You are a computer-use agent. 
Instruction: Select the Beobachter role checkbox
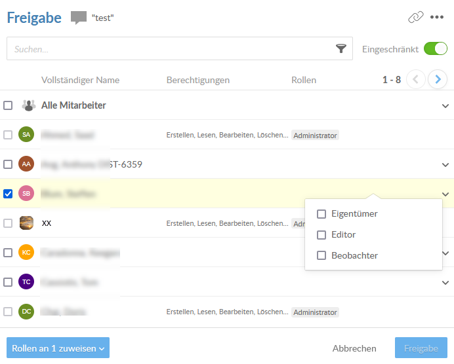(321, 256)
